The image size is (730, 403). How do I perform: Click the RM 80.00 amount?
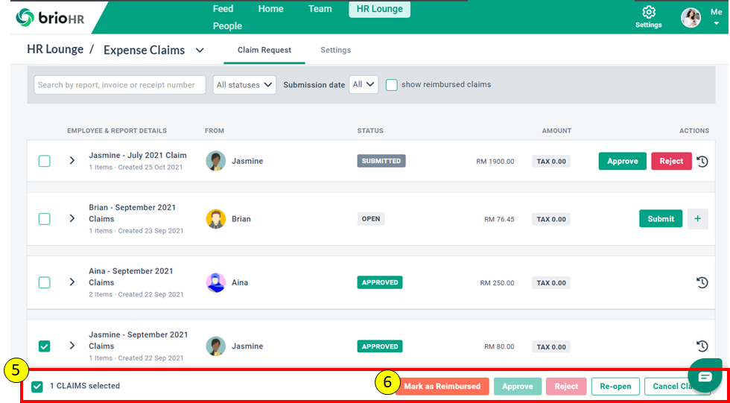499,346
